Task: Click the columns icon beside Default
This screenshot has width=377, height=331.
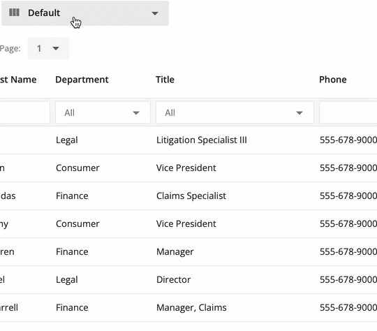Action: click(14, 13)
